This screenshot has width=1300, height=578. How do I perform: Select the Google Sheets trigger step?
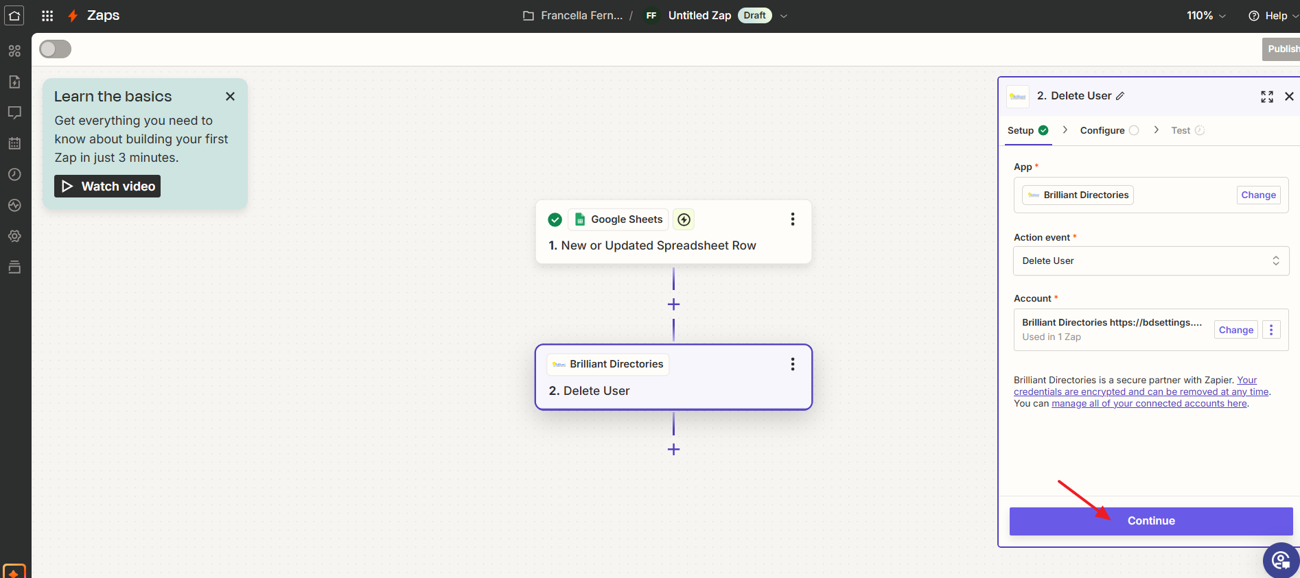pos(673,232)
